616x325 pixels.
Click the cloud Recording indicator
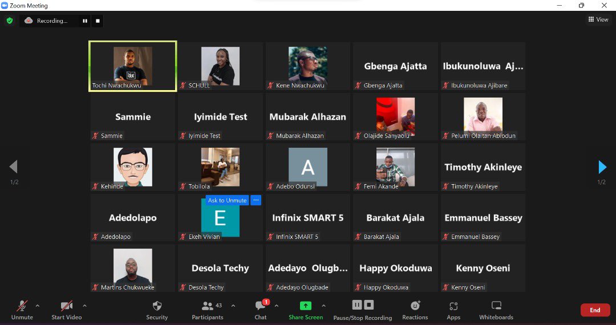click(46, 21)
